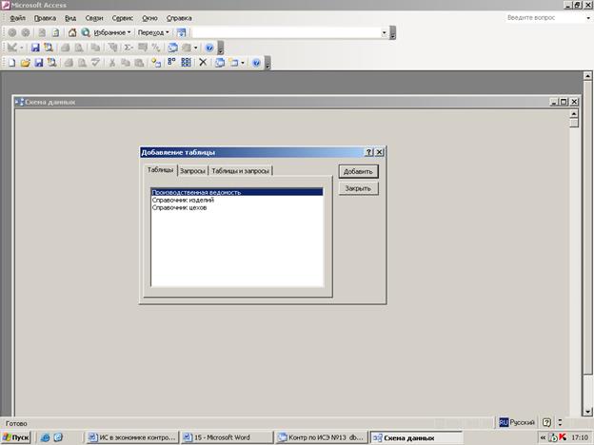Click the New Object icon in the bottom toolbar
Image resolution: width=594 pixels, height=445 pixels.
point(234,63)
